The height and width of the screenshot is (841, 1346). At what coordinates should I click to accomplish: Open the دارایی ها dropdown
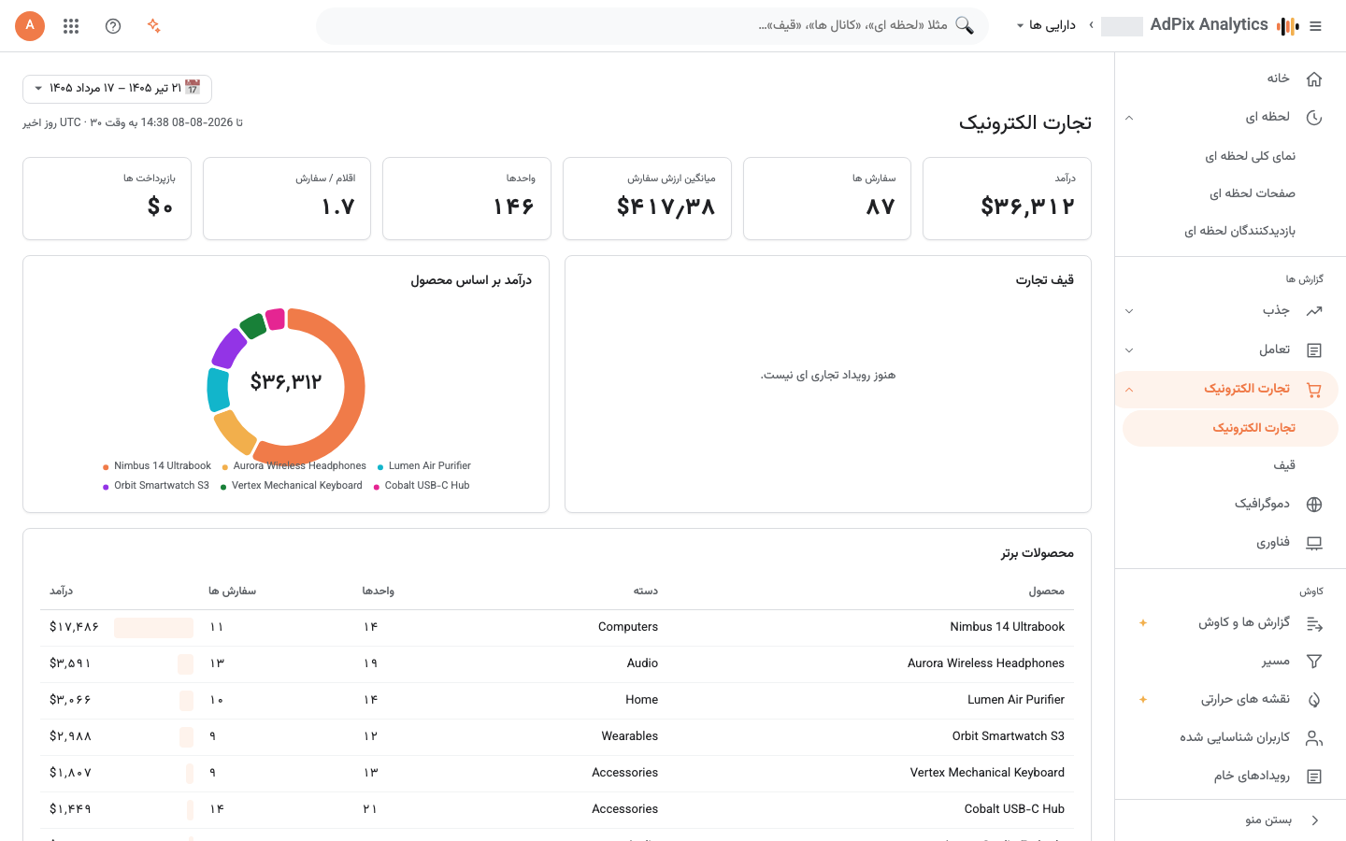coord(1046,25)
